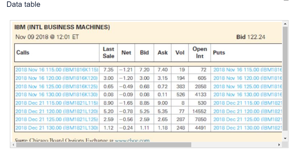Select last sale value 8.90
Image resolution: width=295 pixels, height=150 pixels.
(108, 103)
